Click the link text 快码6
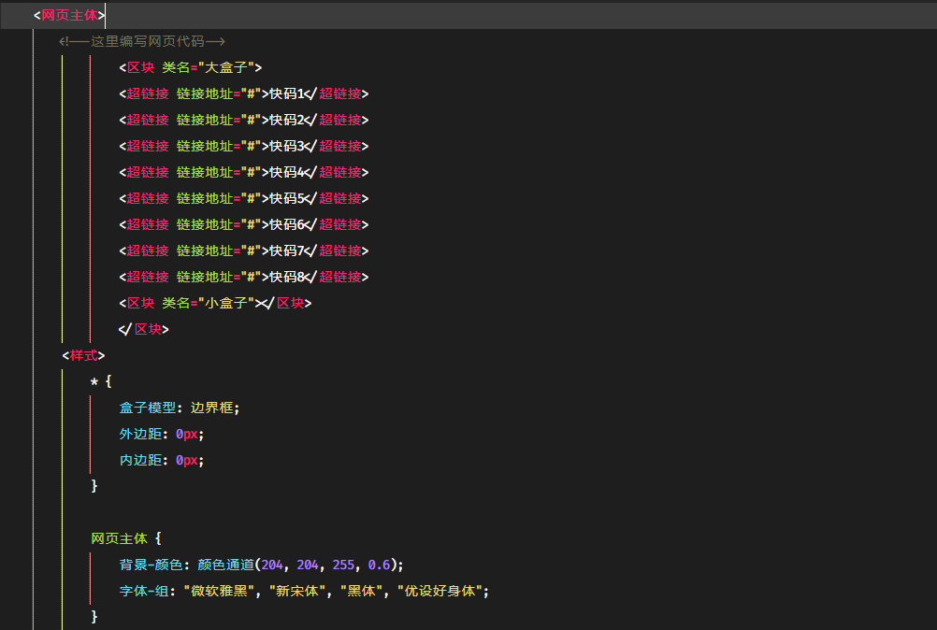 point(287,224)
